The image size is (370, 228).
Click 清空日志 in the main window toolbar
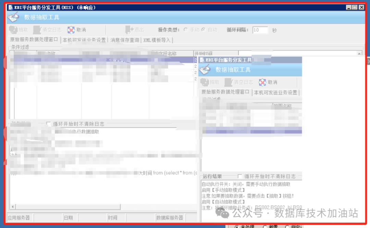(47, 30)
